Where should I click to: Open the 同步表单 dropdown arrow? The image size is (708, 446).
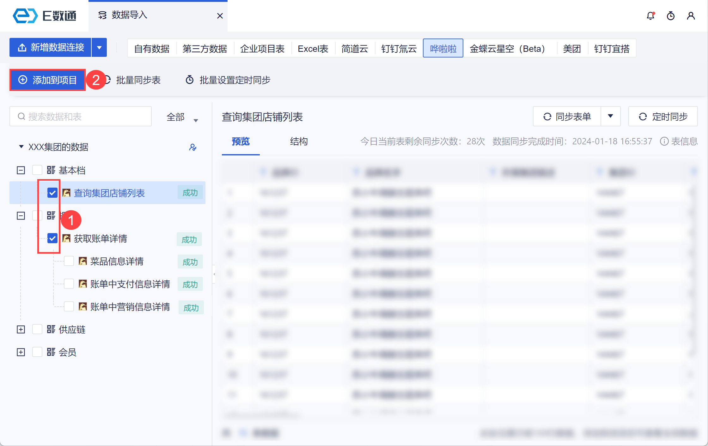(x=610, y=117)
